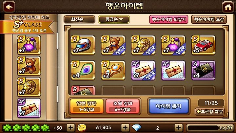This screenshot has height=133, width=236.
Task: Open the 등급순 sort dropdown
Action: 114,19
